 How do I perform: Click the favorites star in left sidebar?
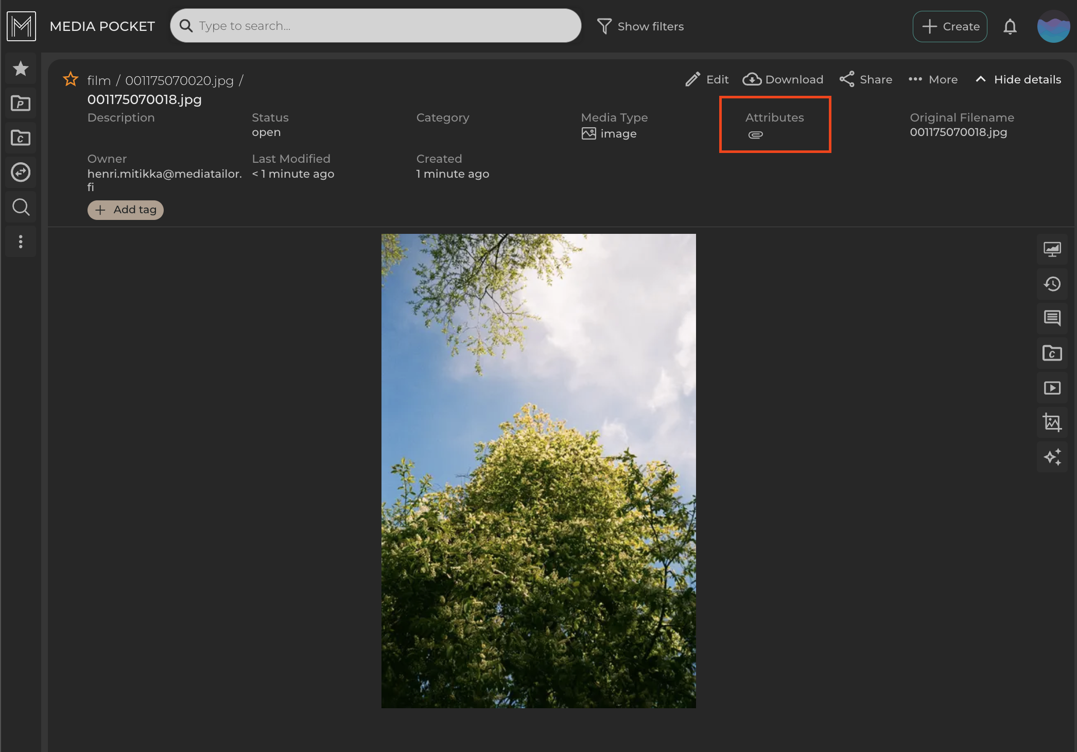coord(21,69)
